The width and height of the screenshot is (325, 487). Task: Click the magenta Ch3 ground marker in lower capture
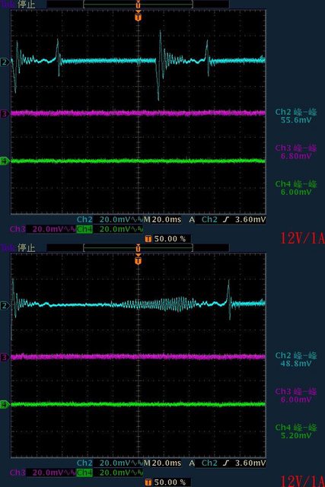coord(4,357)
